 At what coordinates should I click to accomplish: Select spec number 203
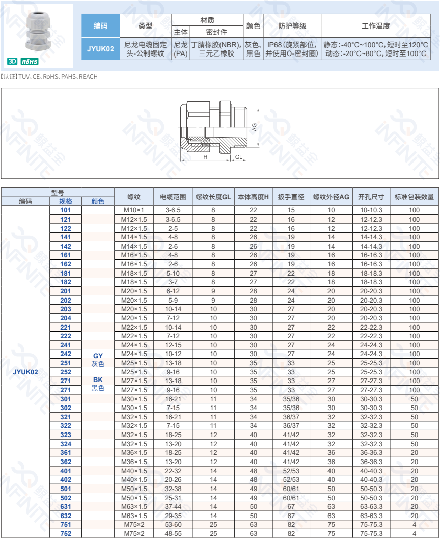tap(66, 309)
